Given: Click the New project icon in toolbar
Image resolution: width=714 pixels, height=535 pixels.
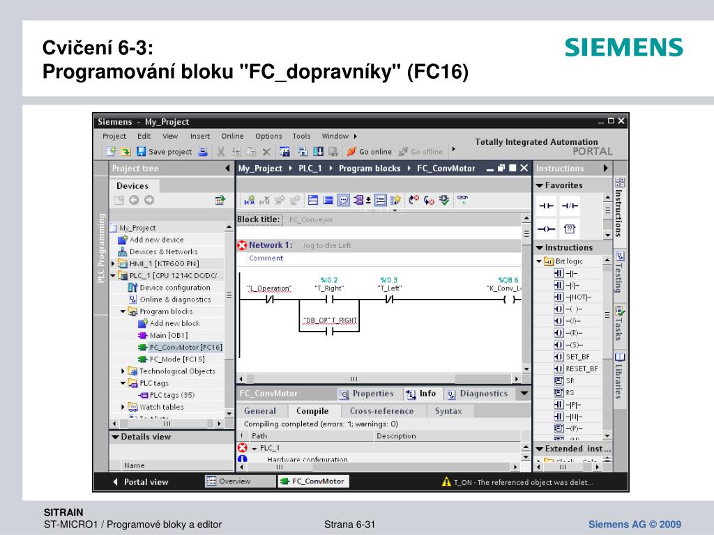Looking at the screenshot, I should click(x=111, y=151).
